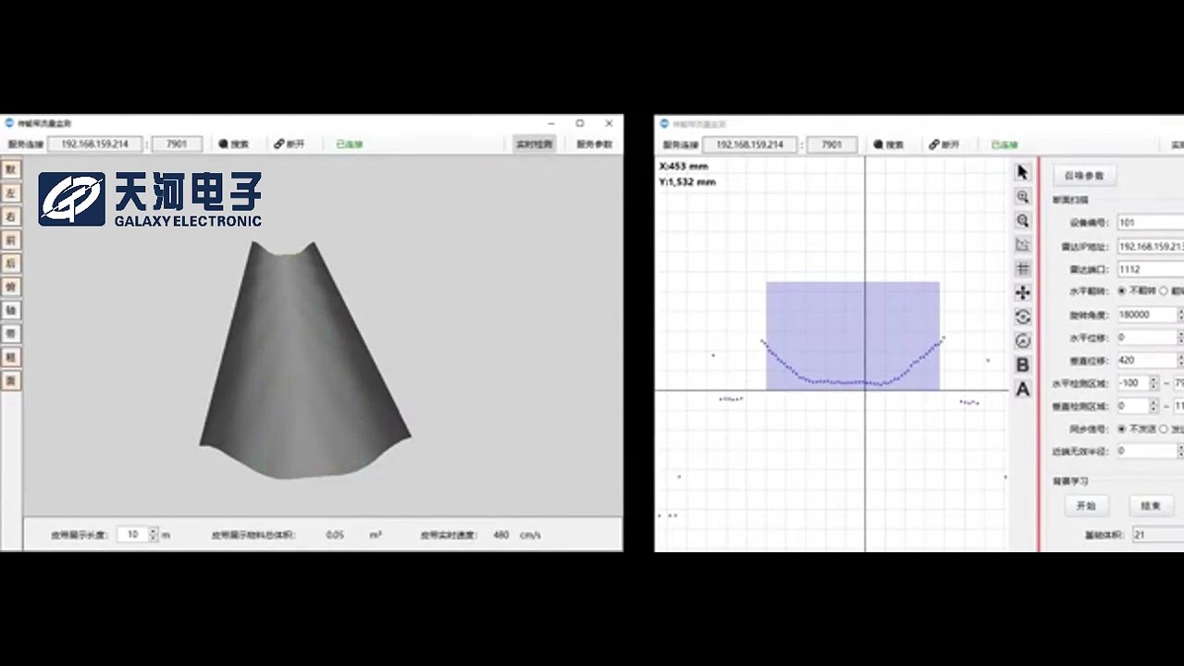This screenshot has width=1184, height=666.
Task: Click the region-select chart tool icon
Action: click(1022, 245)
